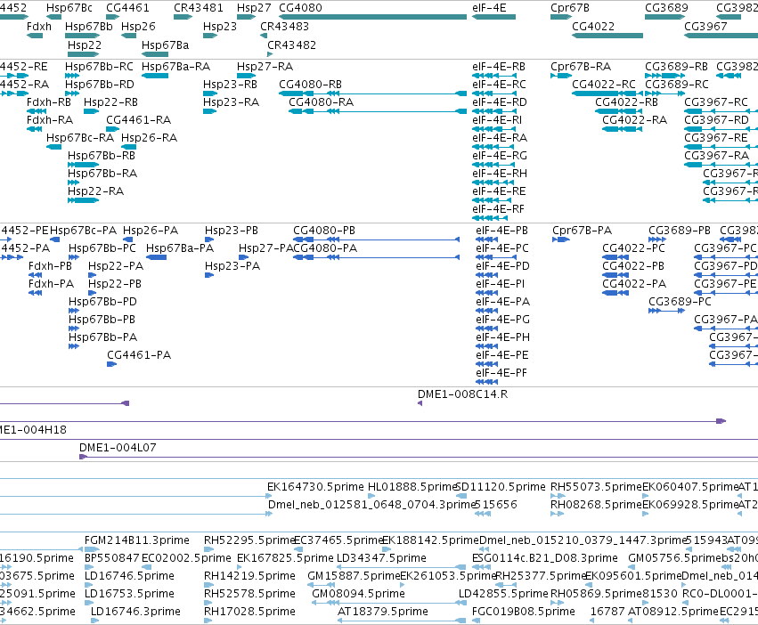Select the Hsp67Bc-RA transcript label
Screen dimensions: 758x625
tap(80, 138)
